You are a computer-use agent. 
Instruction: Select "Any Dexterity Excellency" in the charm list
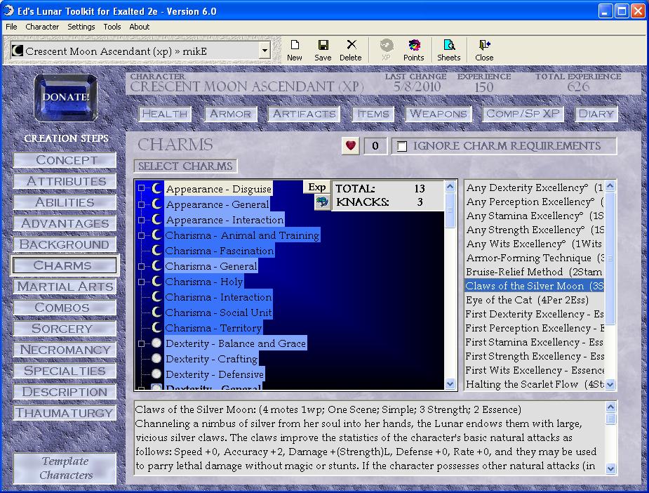tap(535, 188)
